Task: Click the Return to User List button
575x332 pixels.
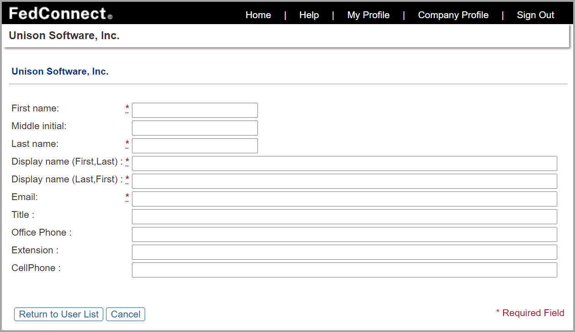Action: coord(58,314)
